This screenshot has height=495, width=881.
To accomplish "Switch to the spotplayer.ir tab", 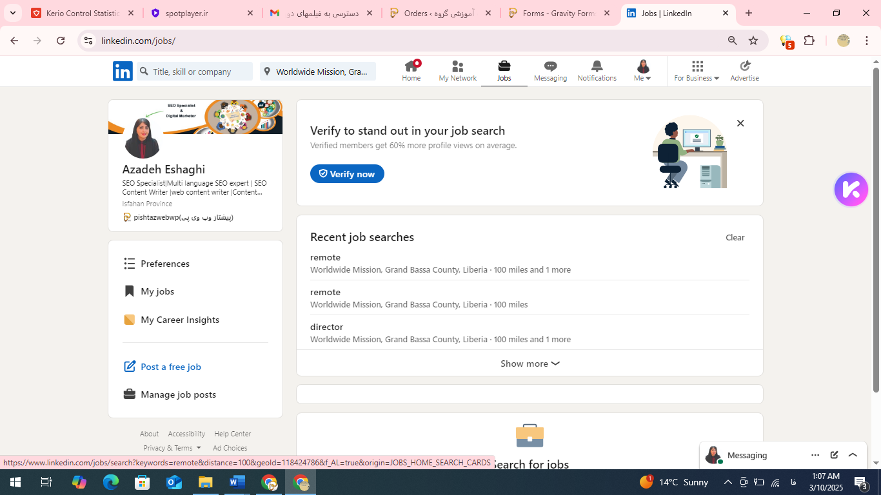I will point(196,13).
